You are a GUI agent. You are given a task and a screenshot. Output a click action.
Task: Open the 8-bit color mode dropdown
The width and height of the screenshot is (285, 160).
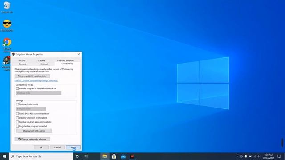point(31,109)
